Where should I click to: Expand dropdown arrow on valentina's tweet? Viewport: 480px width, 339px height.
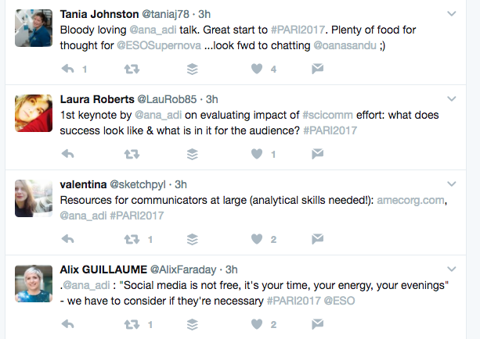click(452, 184)
